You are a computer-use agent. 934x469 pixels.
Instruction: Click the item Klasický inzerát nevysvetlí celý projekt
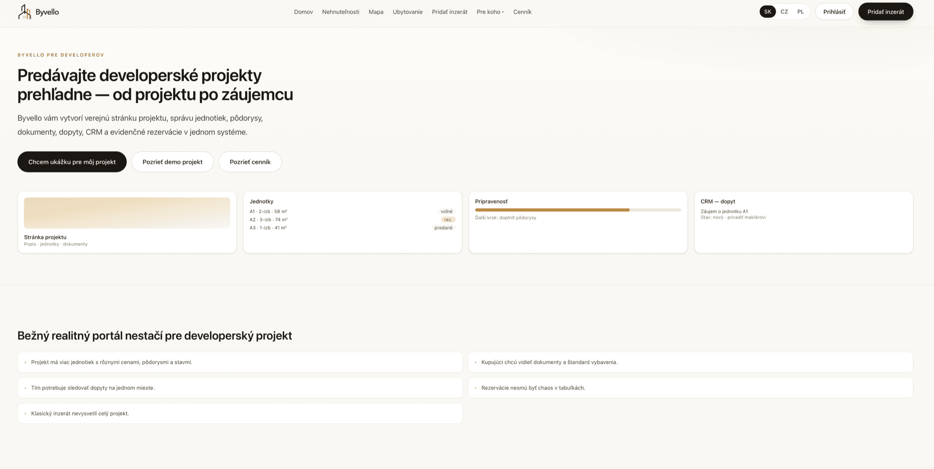pos(240,414)
